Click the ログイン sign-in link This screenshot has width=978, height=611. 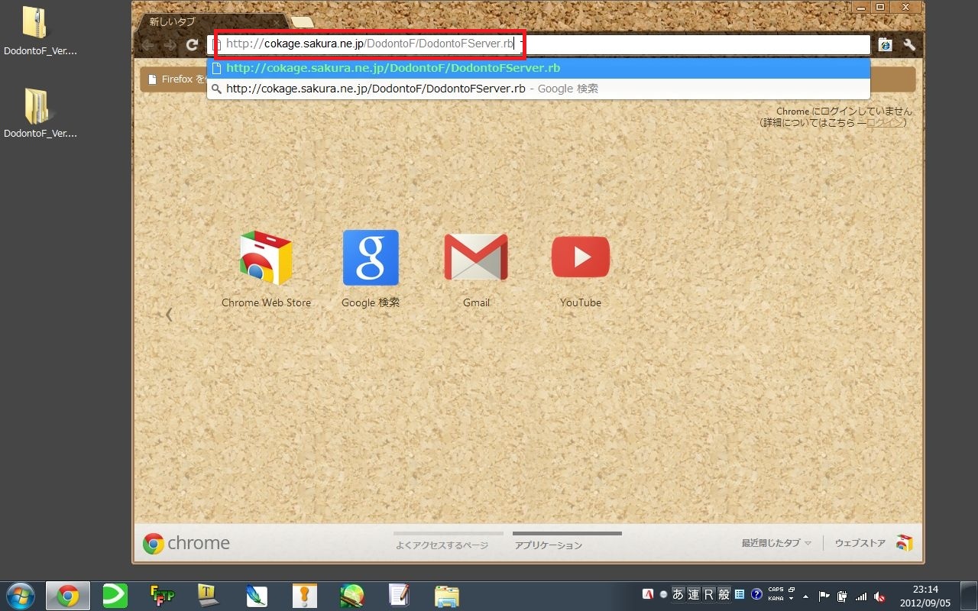[x=885, y=122]
